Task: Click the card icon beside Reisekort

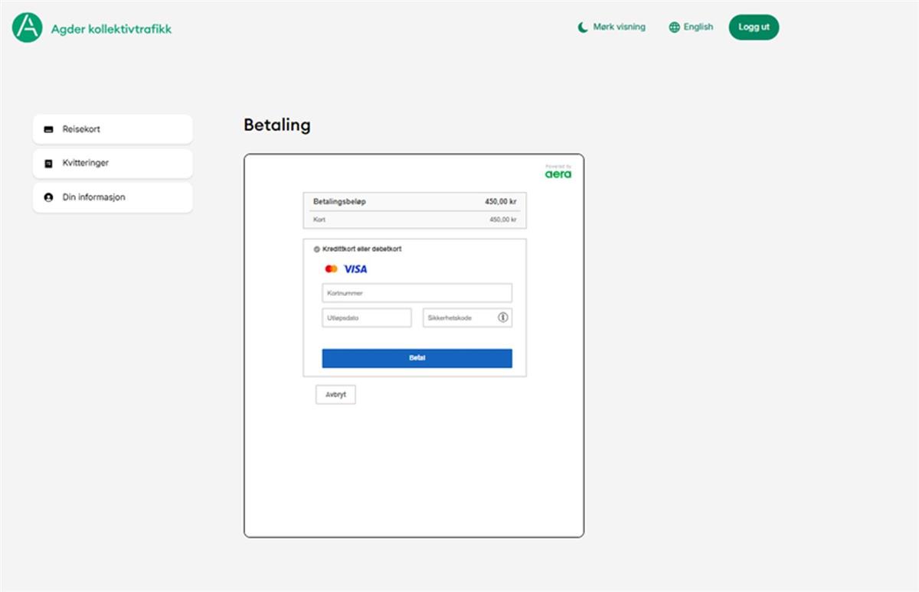Action: (x=49, y=129)
